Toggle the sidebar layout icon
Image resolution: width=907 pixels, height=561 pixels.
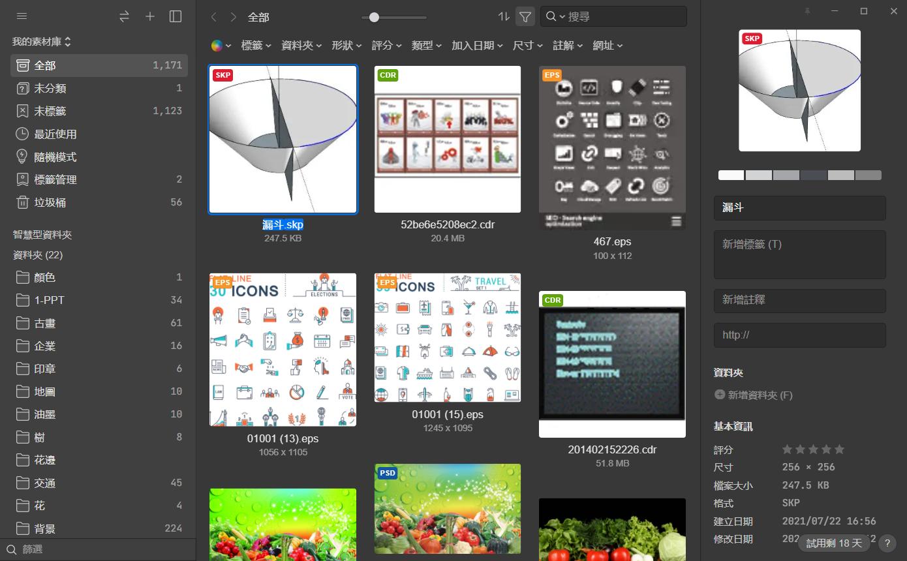pyautogui.click(x=176, y=16)
